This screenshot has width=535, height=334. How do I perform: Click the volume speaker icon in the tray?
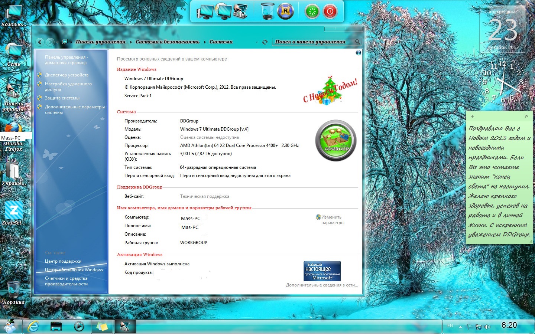tap(487, 327)
